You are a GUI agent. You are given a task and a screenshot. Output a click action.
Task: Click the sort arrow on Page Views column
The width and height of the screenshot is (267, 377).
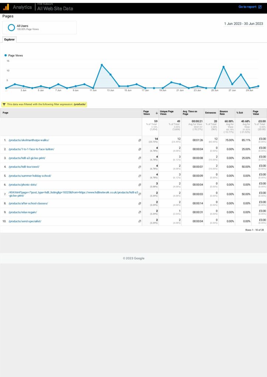(x=156, y=113)
